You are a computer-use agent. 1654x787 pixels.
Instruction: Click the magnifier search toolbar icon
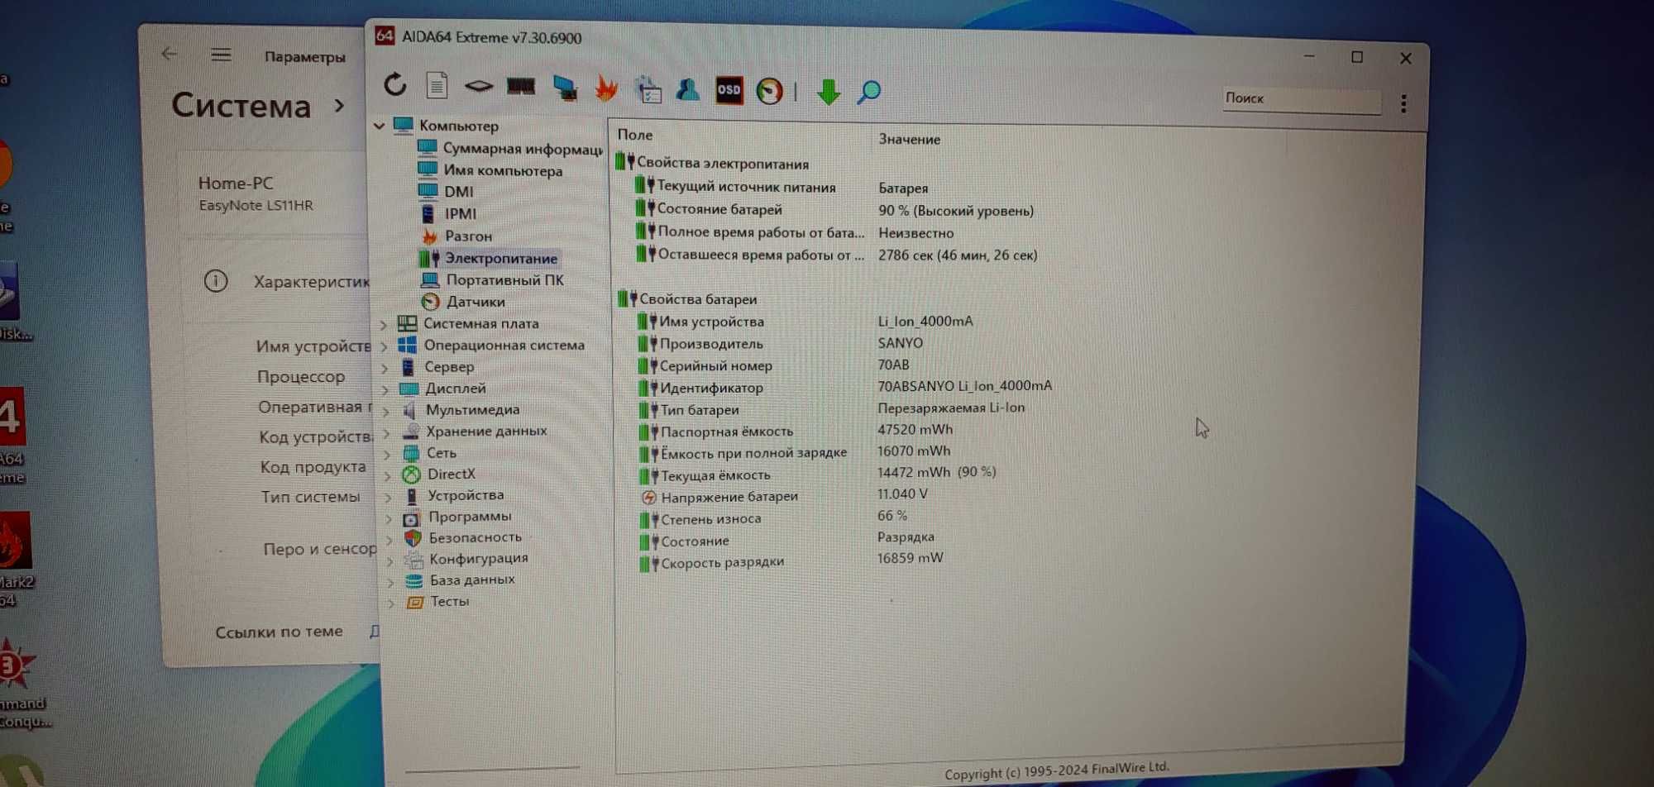click(868, 92)
